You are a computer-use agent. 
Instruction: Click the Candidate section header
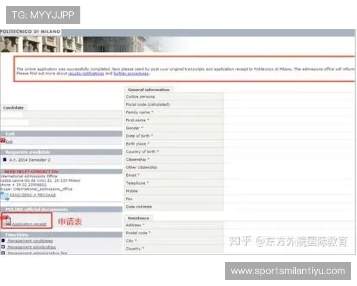point(14,108)
